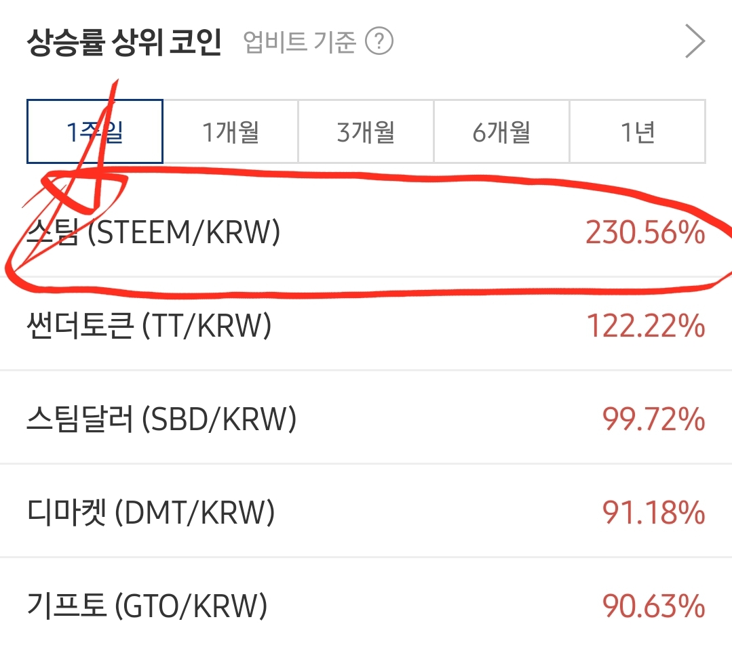The image size is (732, 651).
Task: Tap the 99.72% gain value
Action: (x=653, y=419)
